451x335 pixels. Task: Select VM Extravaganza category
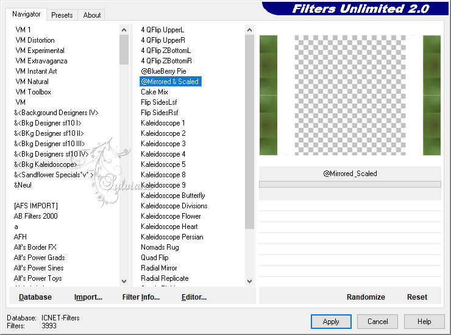pos(41,61)
